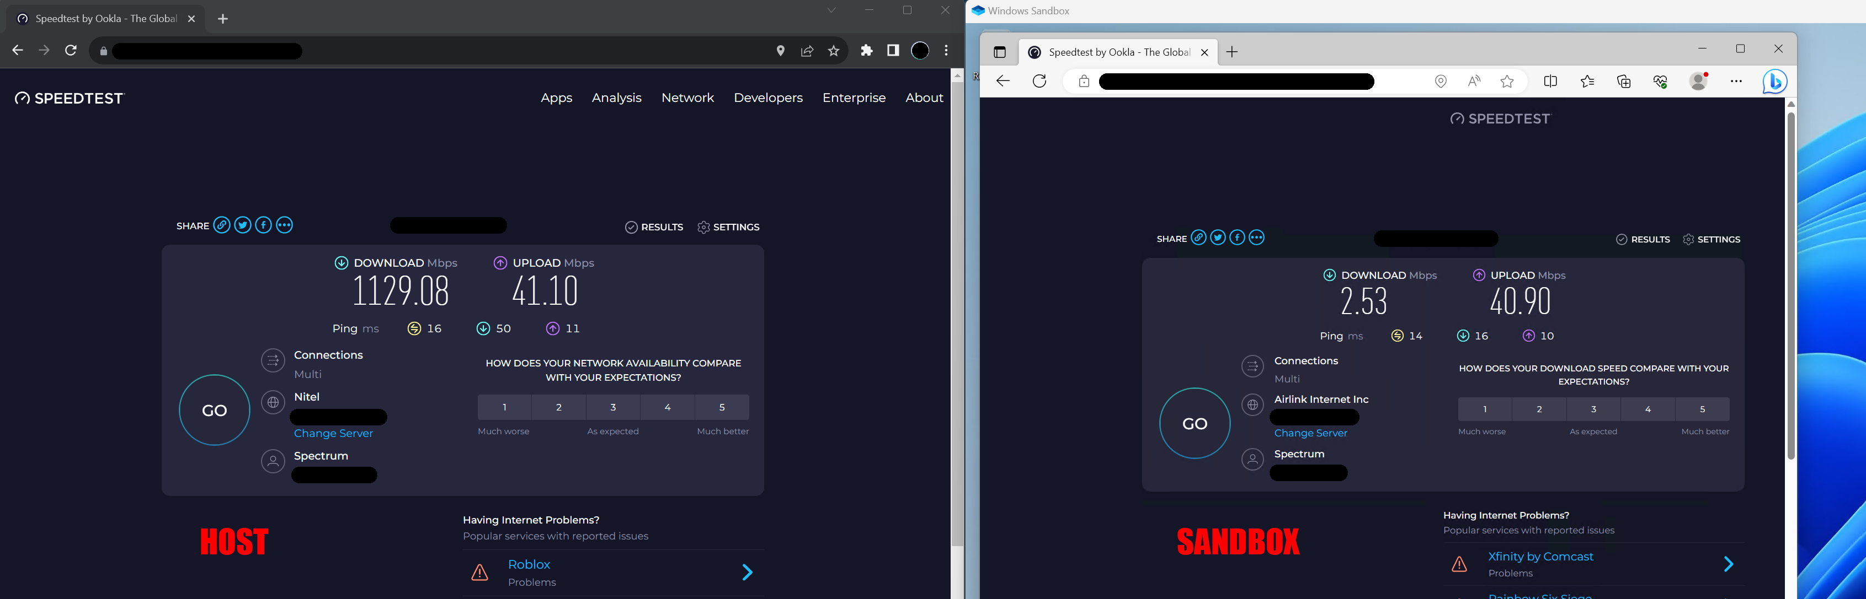Open the Bing Copilot button in Sandbox Edge
This screenshot has width=1866, height=599.
tap(1775, 82)
